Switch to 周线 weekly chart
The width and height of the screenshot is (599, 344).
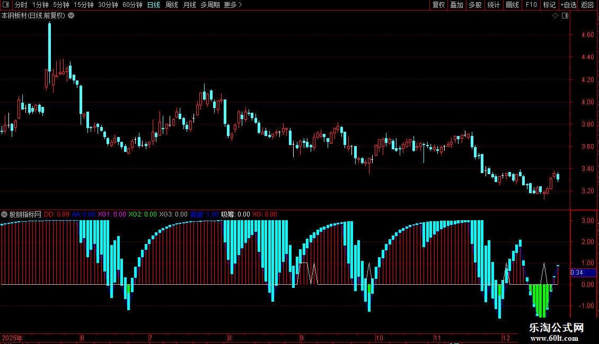point(172,5)
